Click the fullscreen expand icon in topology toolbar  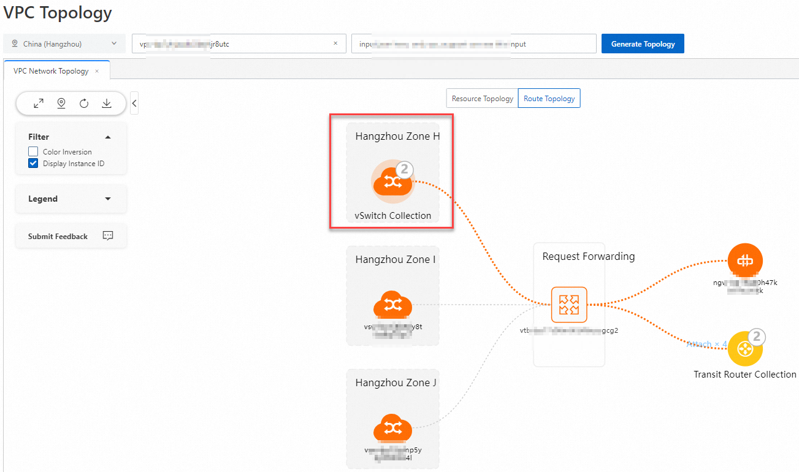pyautogui.click(x=39, y=103)
